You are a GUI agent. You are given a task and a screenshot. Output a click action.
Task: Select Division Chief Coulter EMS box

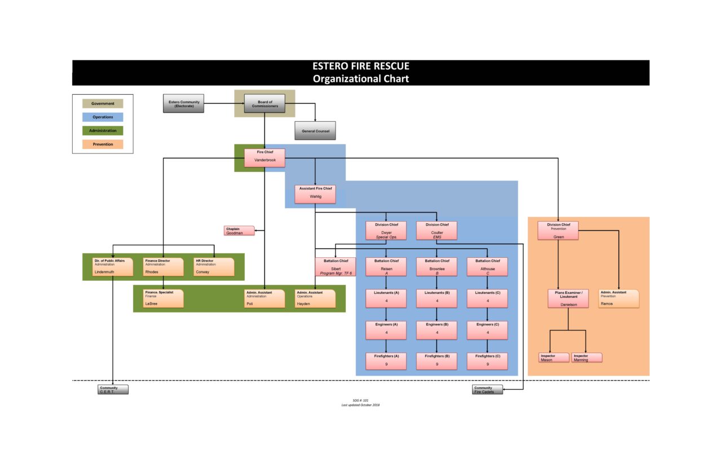[x=437, y=230]
